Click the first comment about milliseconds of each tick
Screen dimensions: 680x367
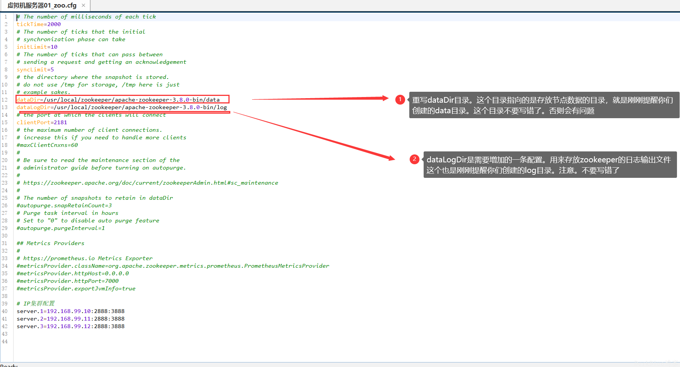(x=86, y=17)
